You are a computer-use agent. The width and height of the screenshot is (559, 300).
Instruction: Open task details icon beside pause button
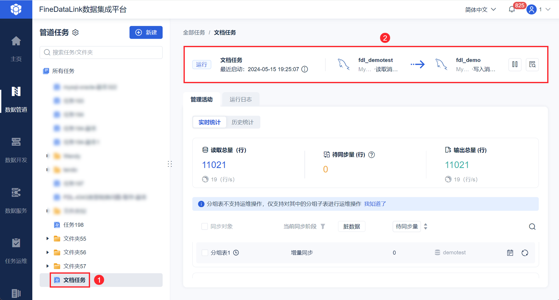click(x=532, y=65)
